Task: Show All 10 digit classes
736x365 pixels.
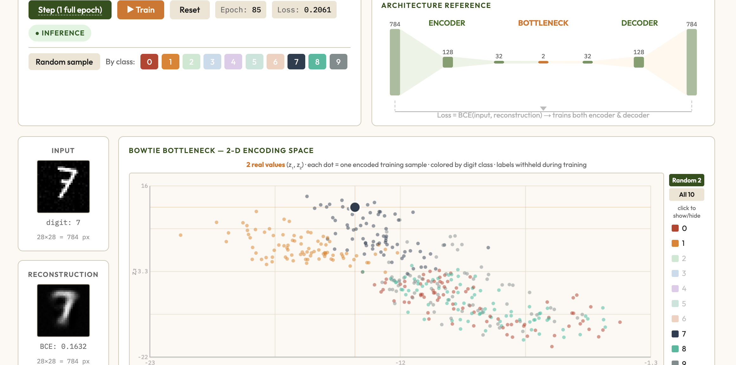Action: (x=687, y=194)
